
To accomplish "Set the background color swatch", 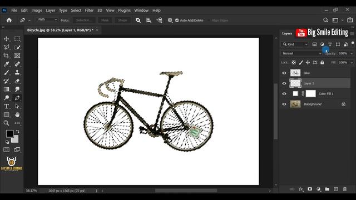I will (15, 139).
